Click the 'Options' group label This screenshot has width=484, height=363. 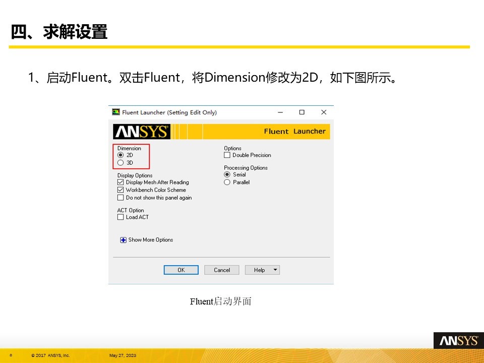(x=232, y=148)
